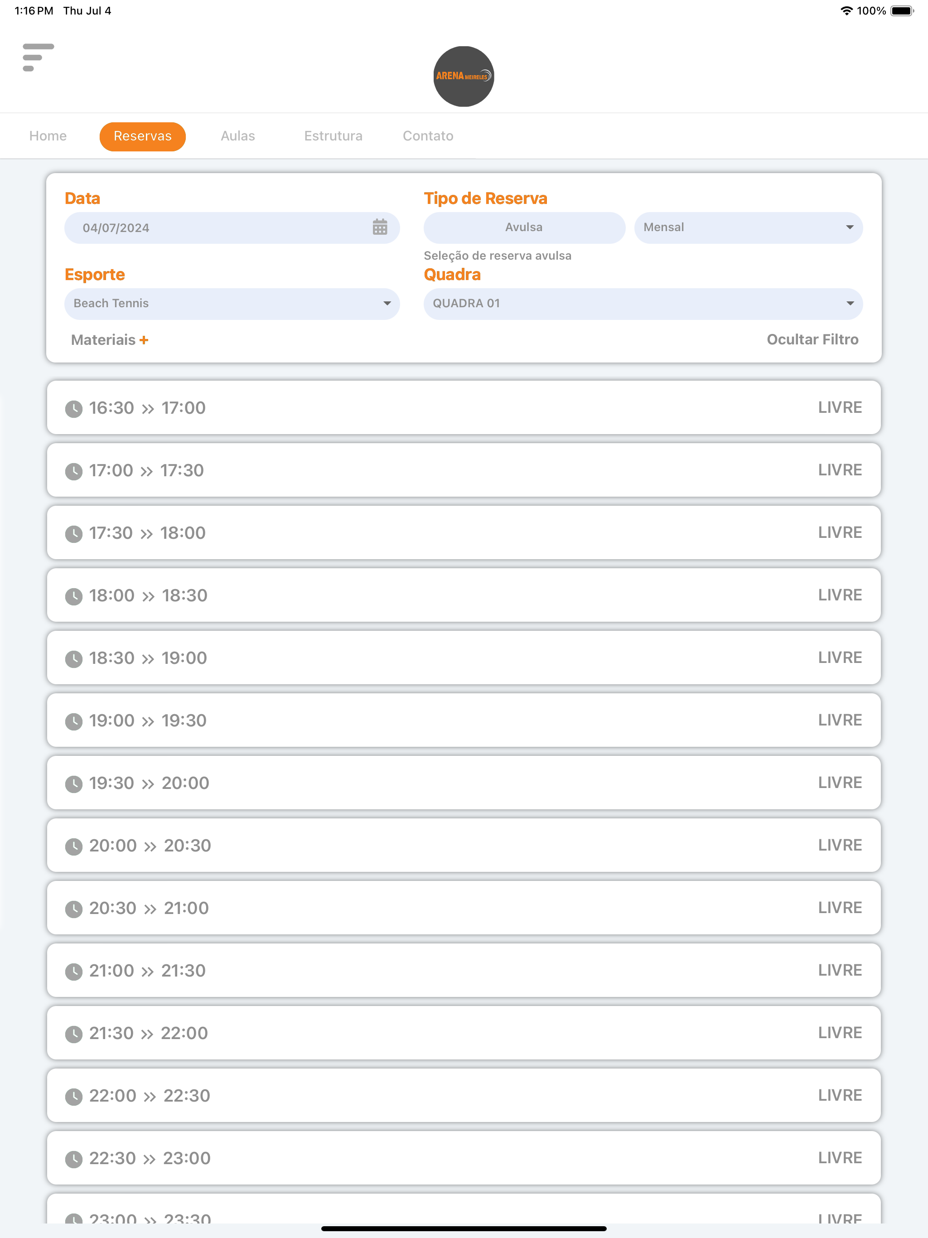Select LIVRE for the 16:30 » 17:00 slot
This screenshot has width=928, height=1238.
click(x=840, y=407)
